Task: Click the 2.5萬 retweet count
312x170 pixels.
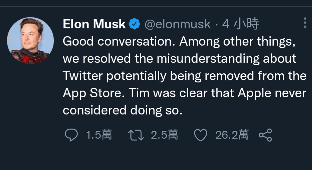Action: click(x=164, y=135)
